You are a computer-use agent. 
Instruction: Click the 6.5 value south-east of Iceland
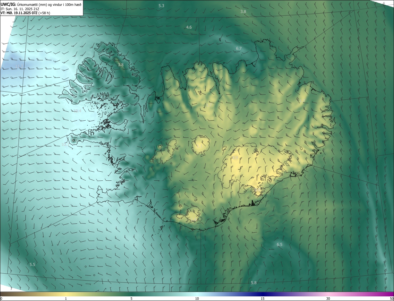pyautogui.click(x=279, y=245)
